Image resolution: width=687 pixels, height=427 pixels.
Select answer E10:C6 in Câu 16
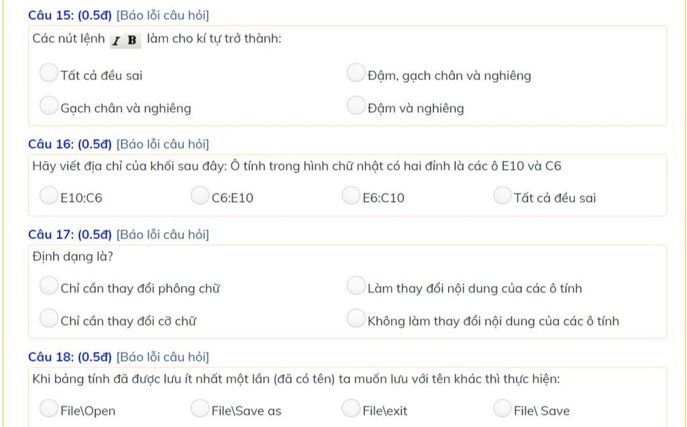(48, 195)
